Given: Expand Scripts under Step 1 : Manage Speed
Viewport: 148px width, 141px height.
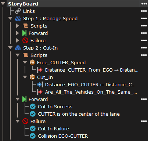Looking at the screenshot, I should tap(18, 26).
